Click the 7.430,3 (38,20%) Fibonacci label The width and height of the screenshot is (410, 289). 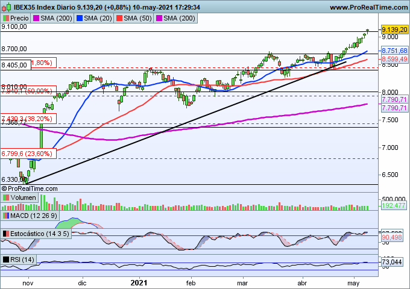click(28, 119)
